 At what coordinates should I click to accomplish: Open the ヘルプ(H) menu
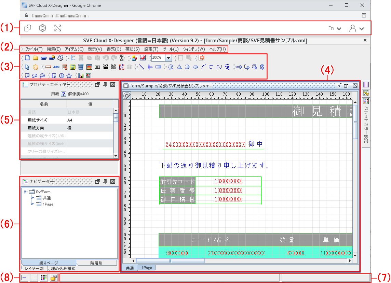coord(217,49)
